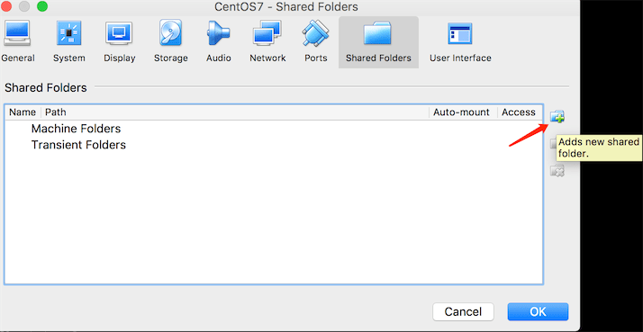Dismiss the dialog with Cancel button
643x332 pixels.
coord(463,312)
